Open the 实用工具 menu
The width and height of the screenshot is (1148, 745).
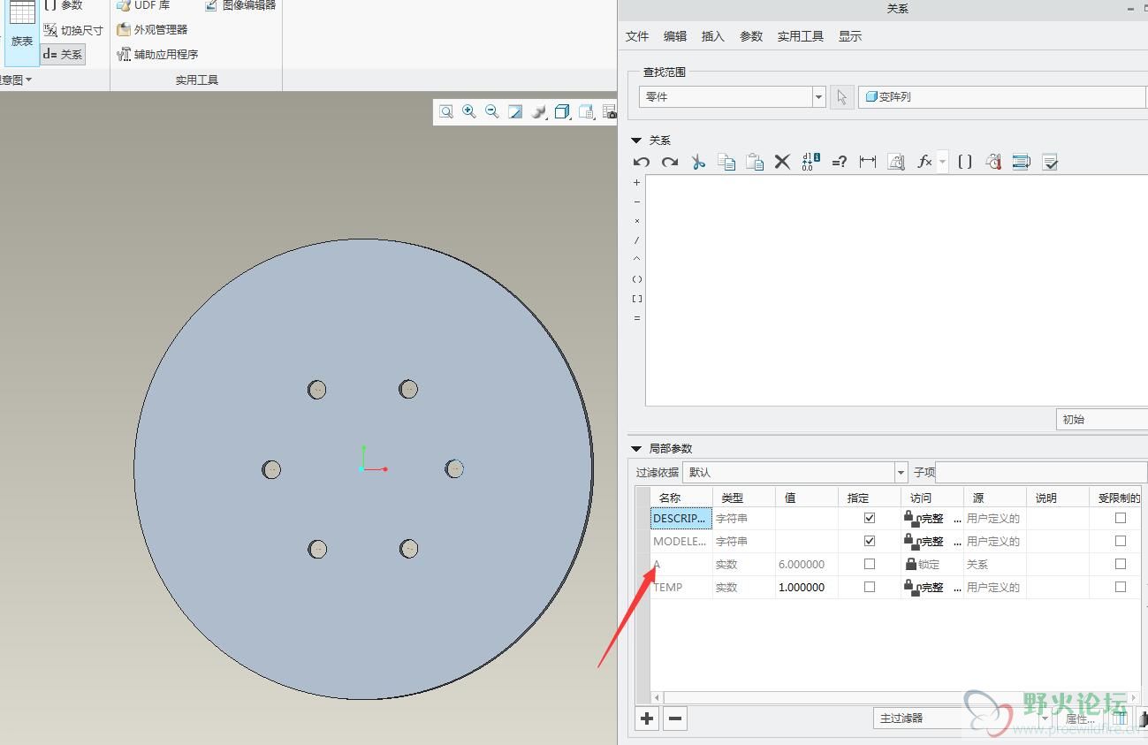[x=801, y=36]
